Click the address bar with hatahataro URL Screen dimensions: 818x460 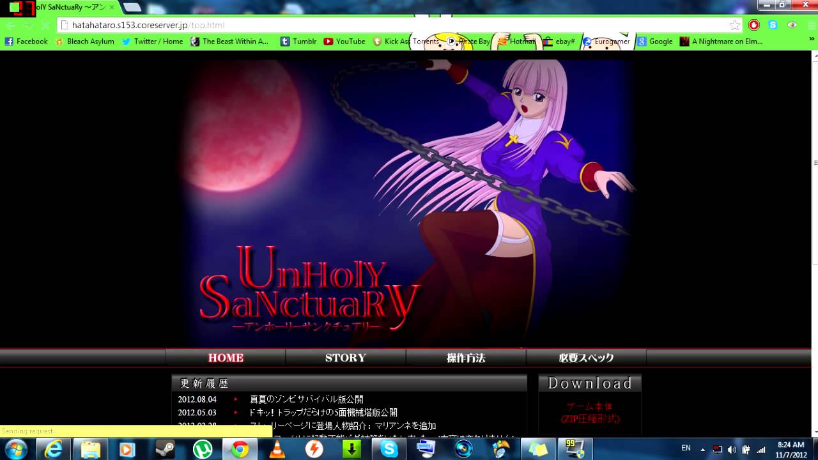[x=399, y=25]
